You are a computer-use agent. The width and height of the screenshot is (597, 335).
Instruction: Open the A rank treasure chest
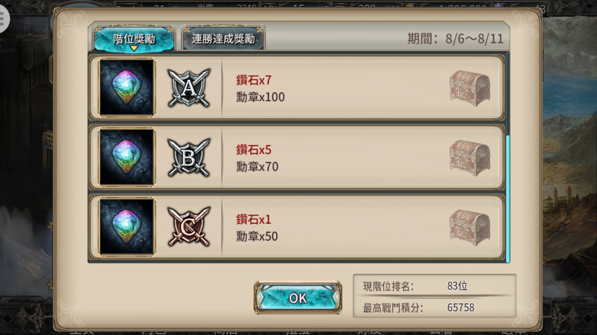tap(470, 88)
